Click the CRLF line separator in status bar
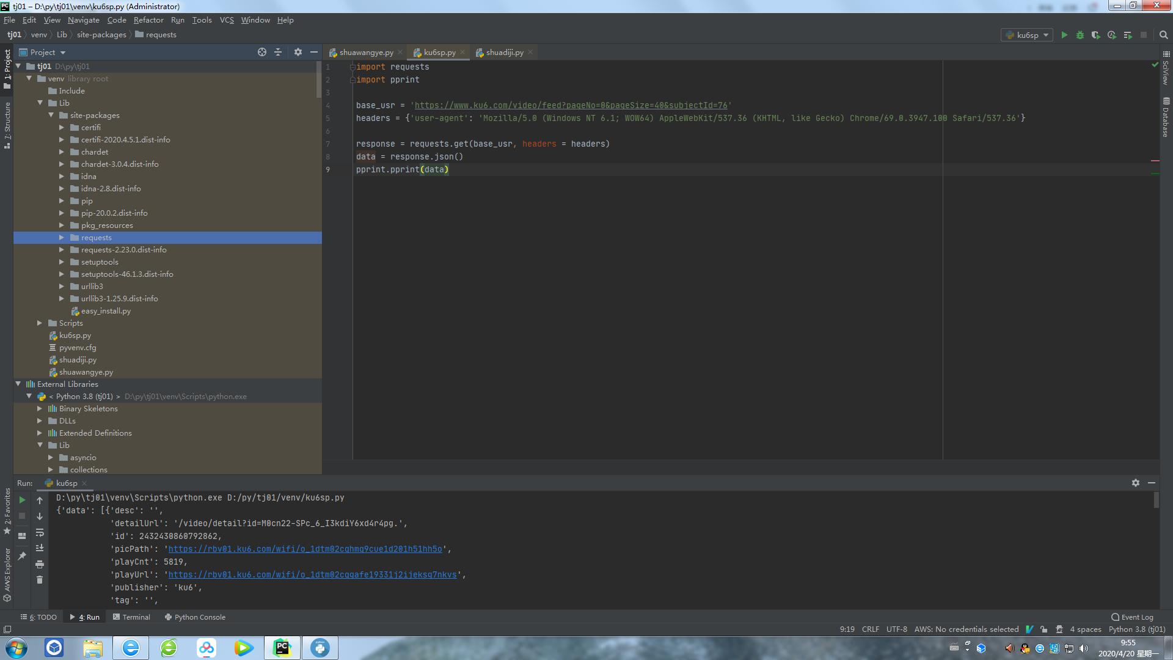The height and width of the screenshot is (660, 1173). [871, 629]
